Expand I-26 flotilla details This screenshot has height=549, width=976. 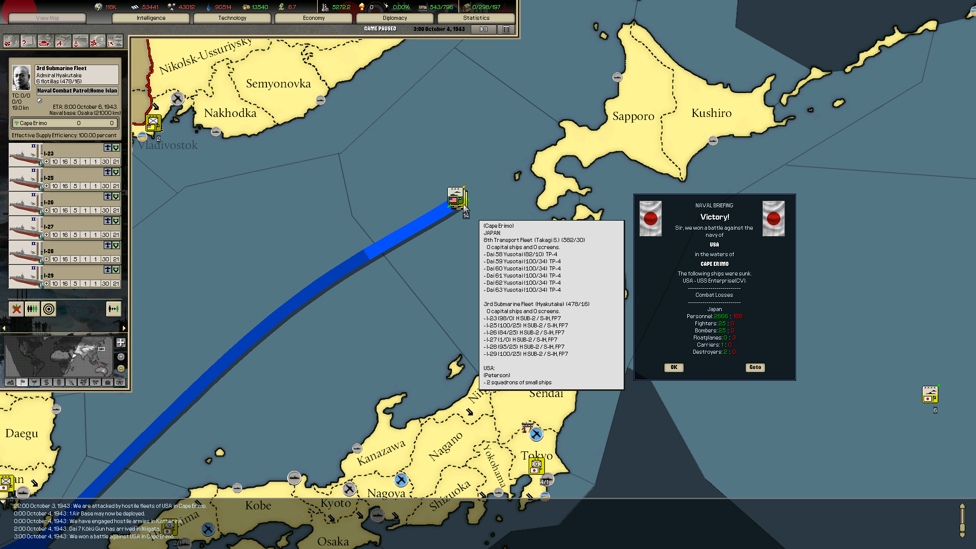click(47, 210)
